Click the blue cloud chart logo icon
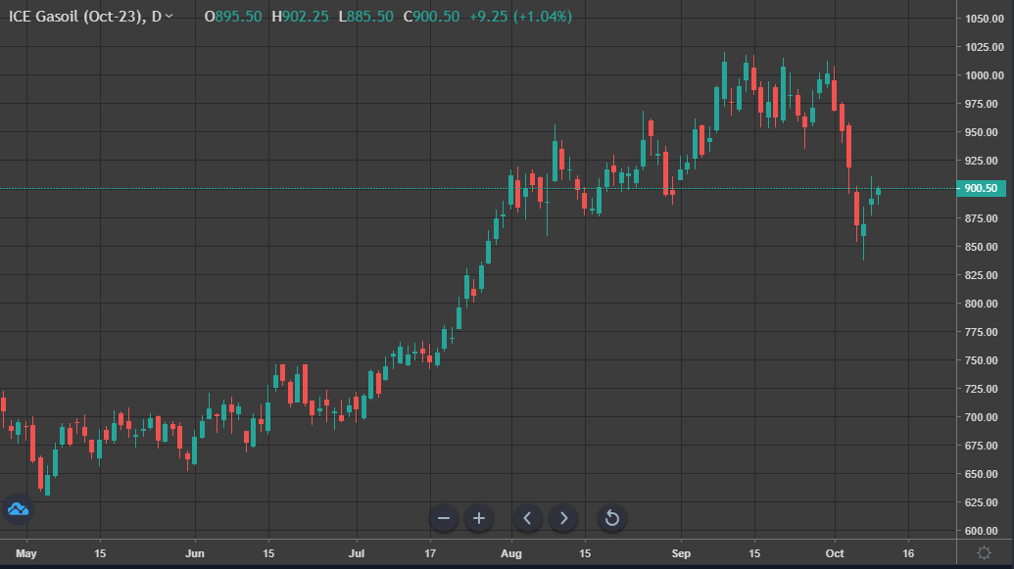Viewport: 1014px width, 569px height. (x=18, y=509)
